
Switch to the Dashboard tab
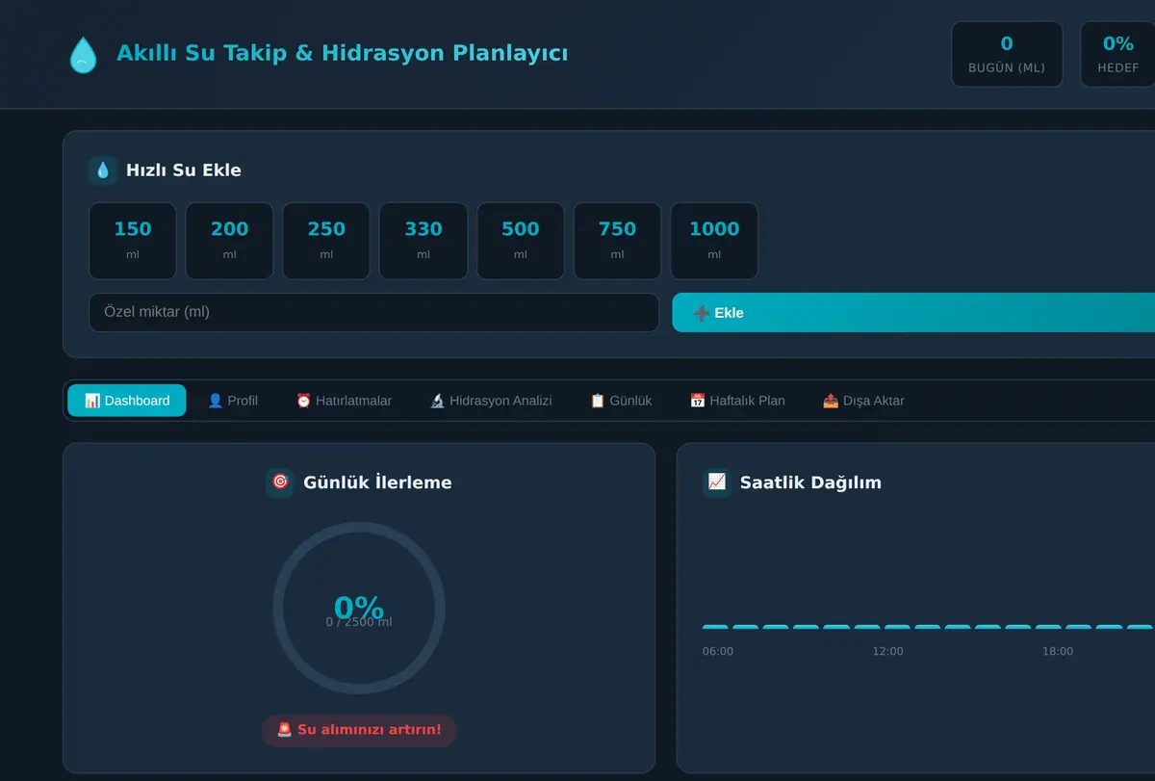click(127, 401)
